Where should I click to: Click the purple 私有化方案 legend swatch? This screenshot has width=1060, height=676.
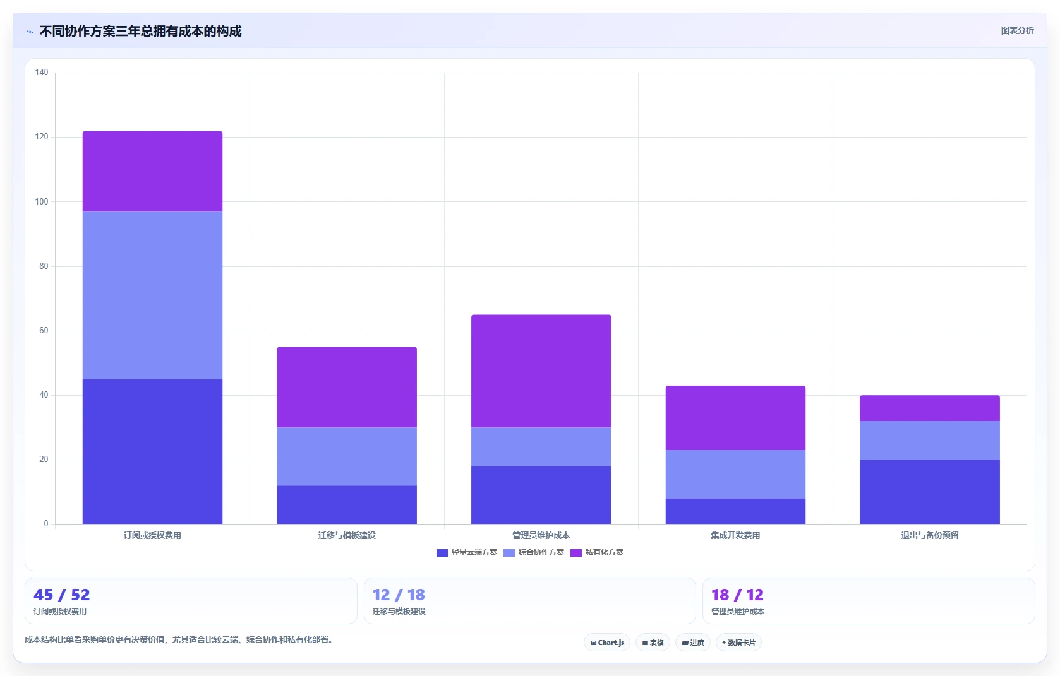point(576,553)
